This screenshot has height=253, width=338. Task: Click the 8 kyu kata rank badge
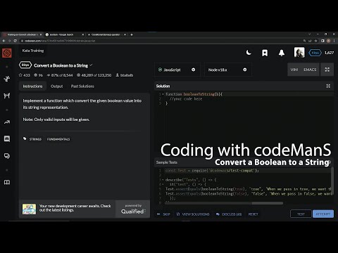tap(25, 65)
